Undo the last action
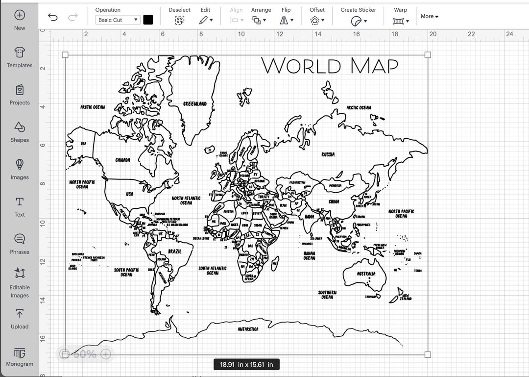The image size is (529, 377). 53,16
